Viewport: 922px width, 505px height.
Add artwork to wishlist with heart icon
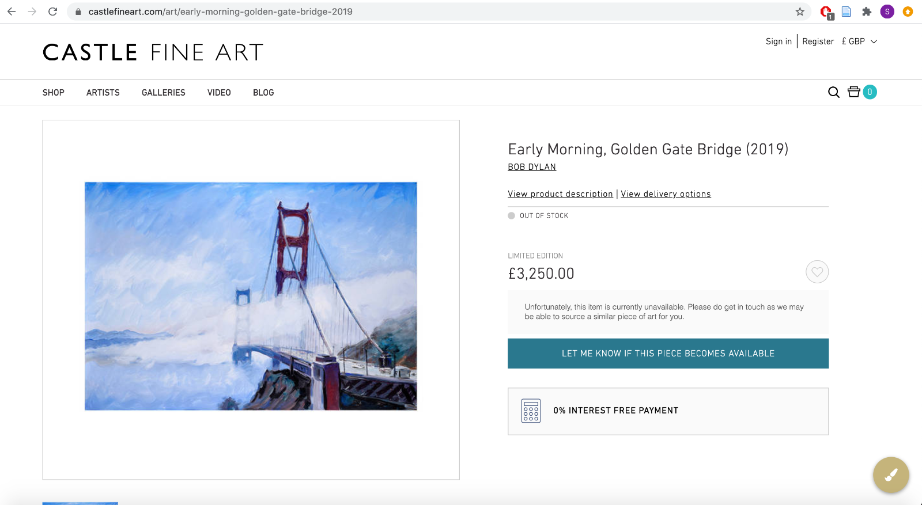[817, 272]
